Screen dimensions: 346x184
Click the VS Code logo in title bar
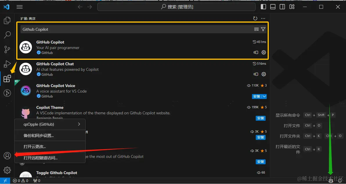[x=6, y=7]
